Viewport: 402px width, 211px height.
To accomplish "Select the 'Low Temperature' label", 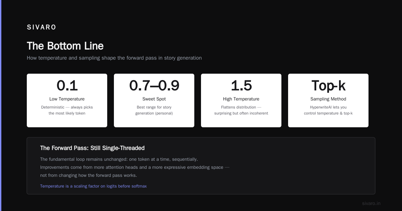I will 67,99.
